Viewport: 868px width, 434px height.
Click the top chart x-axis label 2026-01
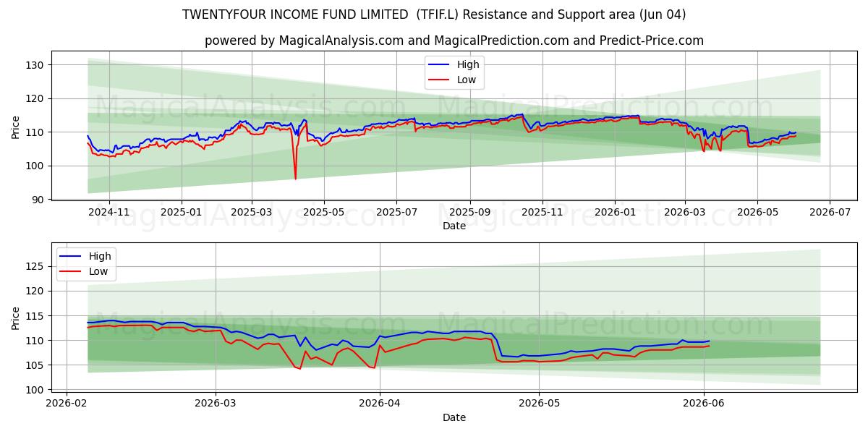click(x=615, y=213)
